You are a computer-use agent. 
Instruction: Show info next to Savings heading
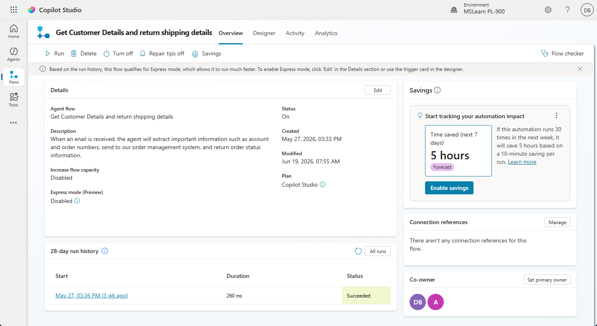click(x=437, y=90)
